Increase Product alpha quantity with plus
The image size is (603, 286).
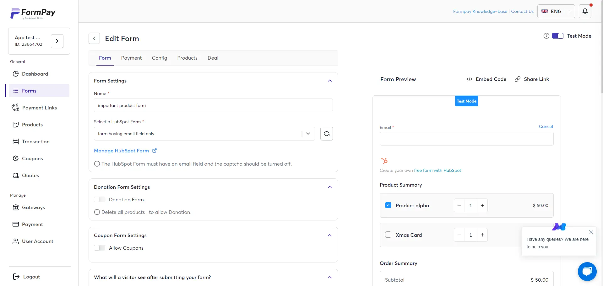[x=482, y=205]
